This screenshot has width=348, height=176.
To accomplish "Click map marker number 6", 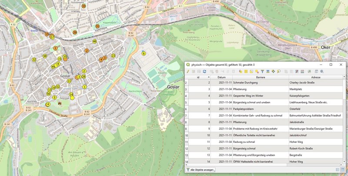I will click(x=144, y=54).
